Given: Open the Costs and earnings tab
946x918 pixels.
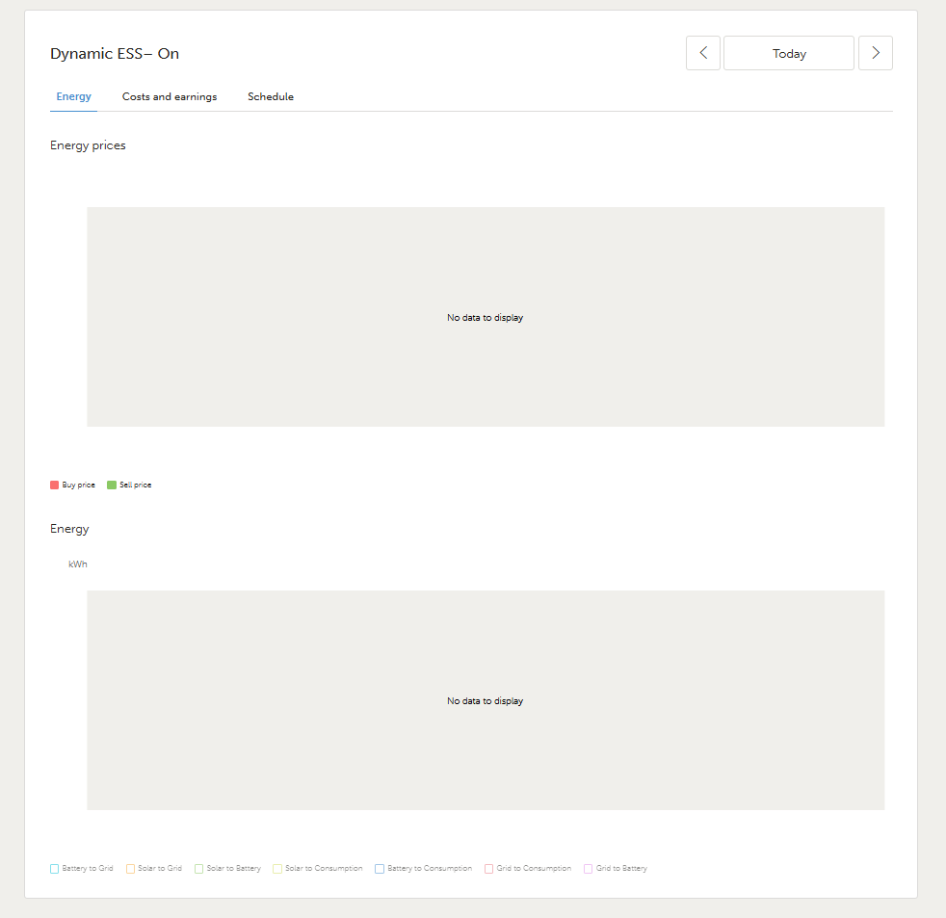Looking at the screenshot, I should 170,97.
